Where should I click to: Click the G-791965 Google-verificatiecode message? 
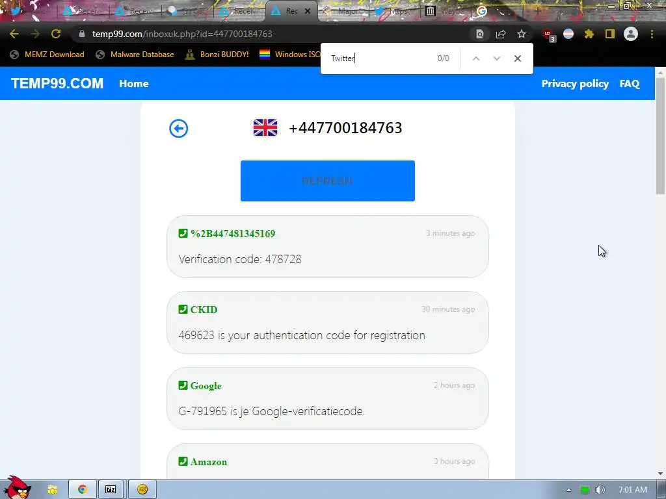[272, 411]
